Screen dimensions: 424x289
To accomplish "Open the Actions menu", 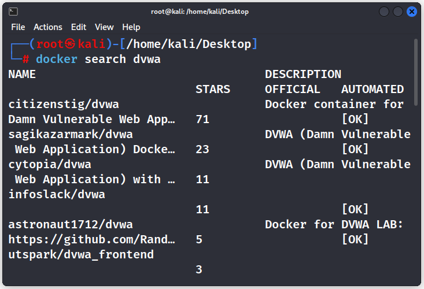I will pos(48,27).
